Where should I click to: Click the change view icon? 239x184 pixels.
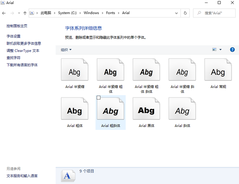(214, 50)
